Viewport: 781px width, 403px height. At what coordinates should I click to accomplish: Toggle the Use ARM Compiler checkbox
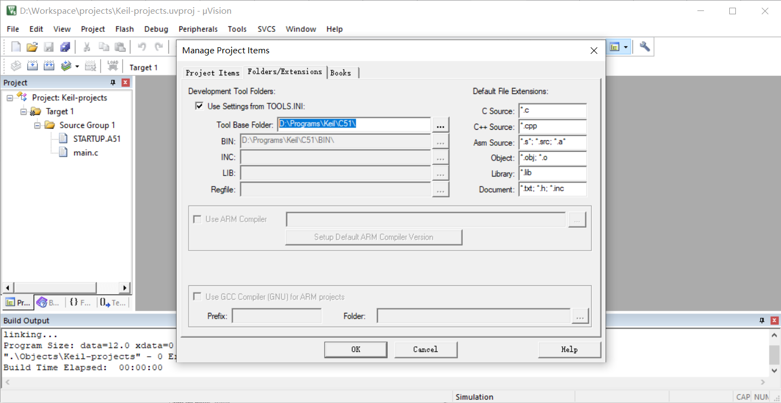coord(197,219)
